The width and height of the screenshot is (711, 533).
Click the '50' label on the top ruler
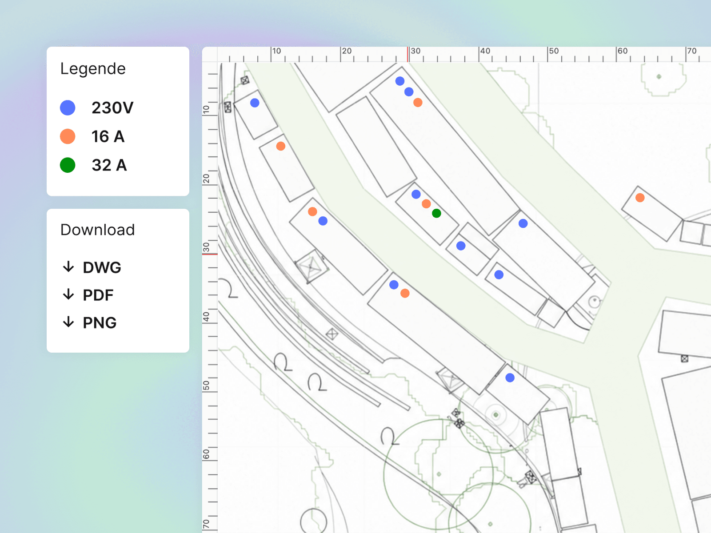(554, 51)
